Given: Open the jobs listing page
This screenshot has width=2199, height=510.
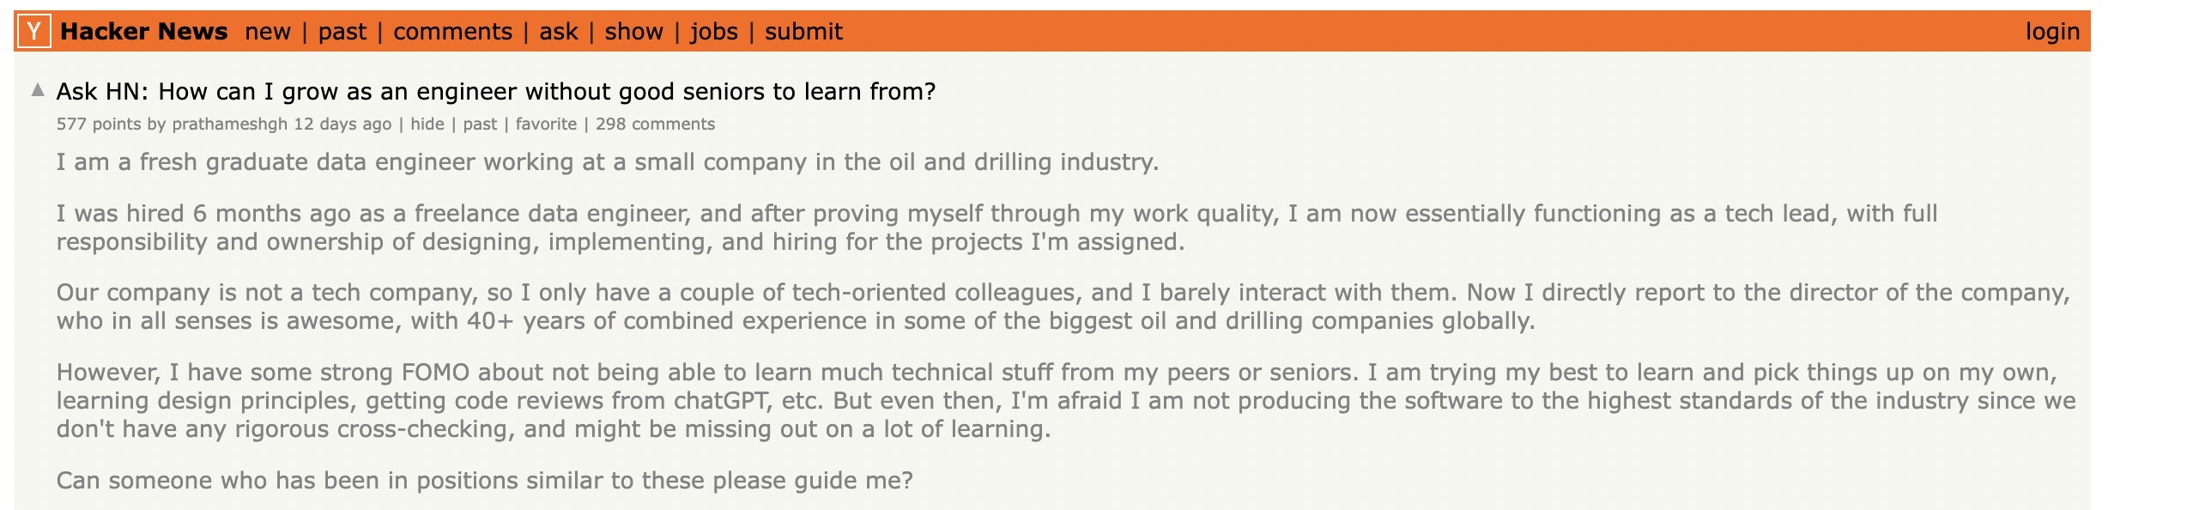Looking at the screenshot, I should 714,32.
